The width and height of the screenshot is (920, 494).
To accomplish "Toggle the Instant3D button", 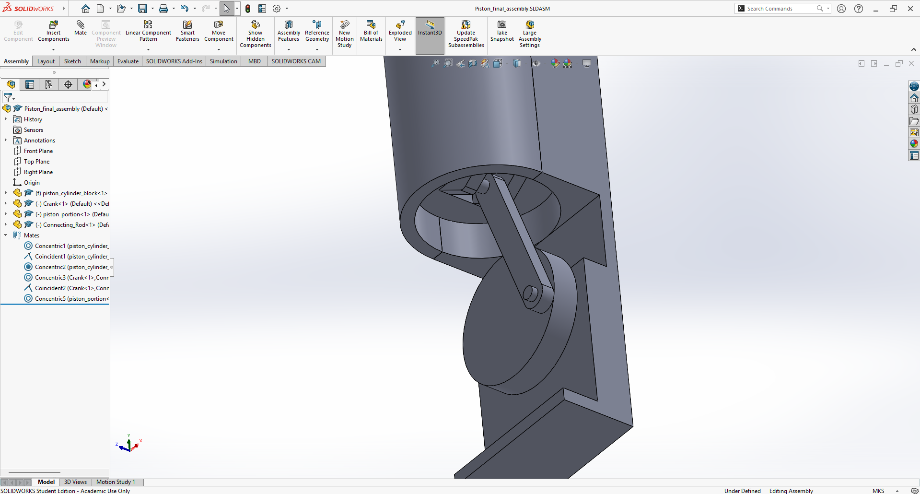I will tap(430, 35).
